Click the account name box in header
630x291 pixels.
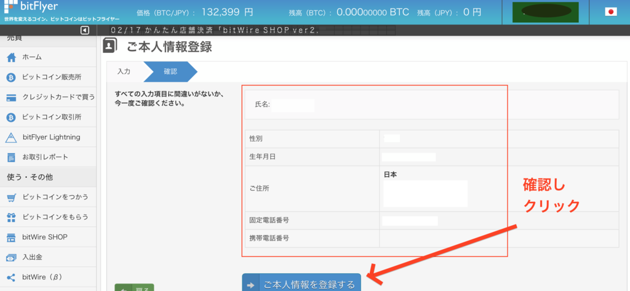(546, 12)
